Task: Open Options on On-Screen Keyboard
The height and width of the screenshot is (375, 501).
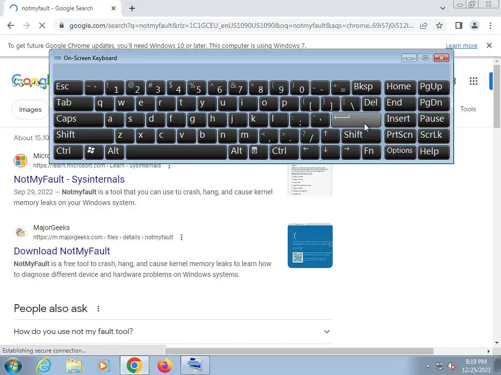Action: click(x=400, y=152)
